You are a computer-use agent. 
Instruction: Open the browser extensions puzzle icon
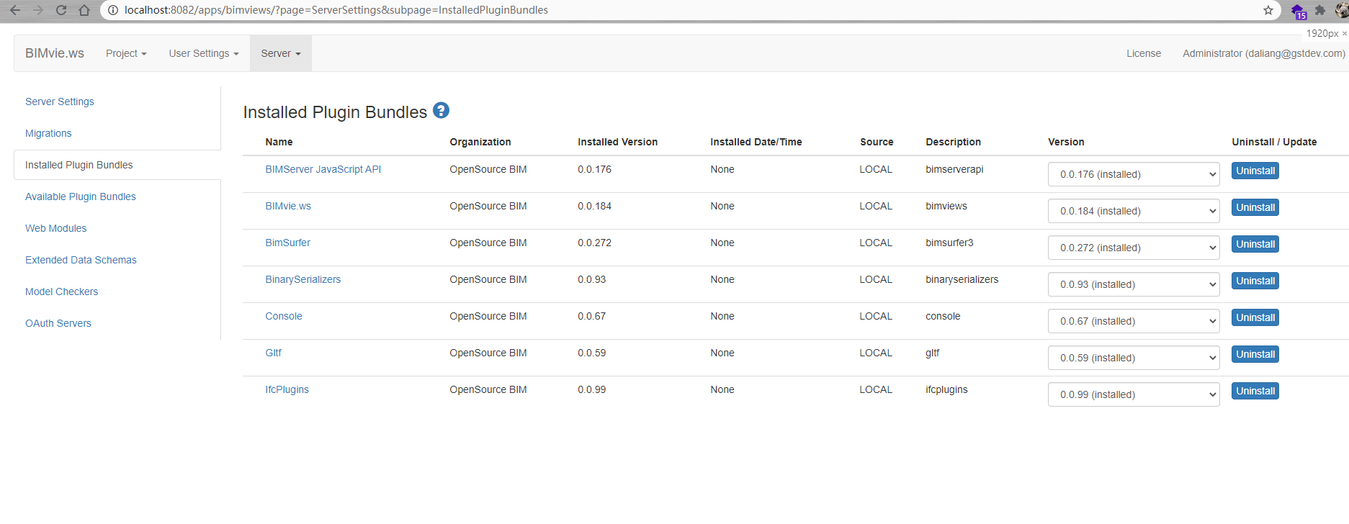click(1320, 10)
